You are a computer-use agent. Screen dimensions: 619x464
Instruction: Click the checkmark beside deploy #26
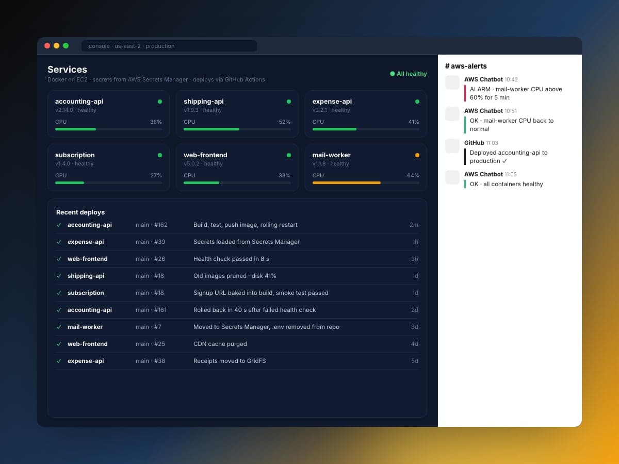(x=59, y=259)
